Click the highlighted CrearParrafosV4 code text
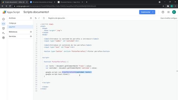The width and height of the screenshot is (178, 100). (77, 72)
